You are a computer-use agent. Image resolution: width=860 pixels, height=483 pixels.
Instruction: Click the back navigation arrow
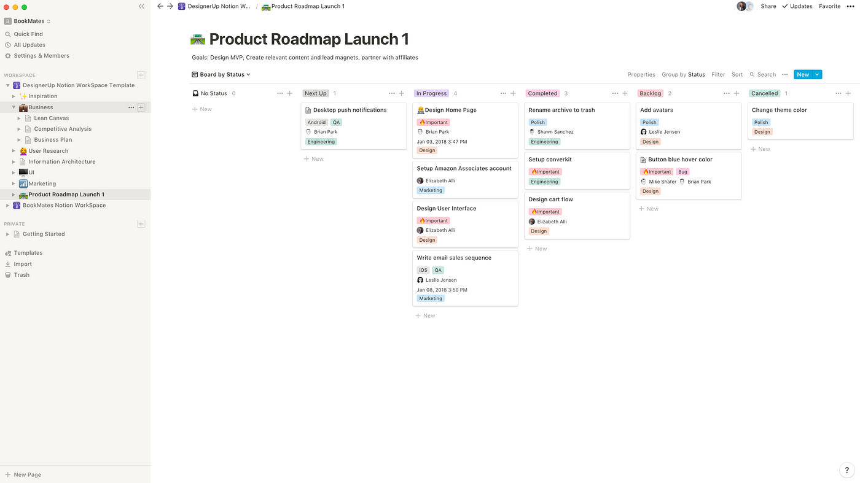(159, 6)
